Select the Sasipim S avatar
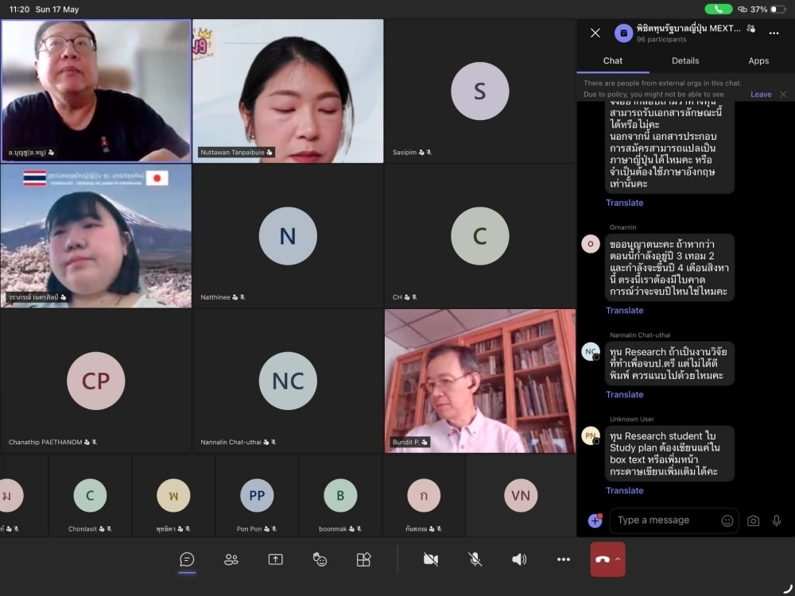795x596 pixels. (479, 91)
